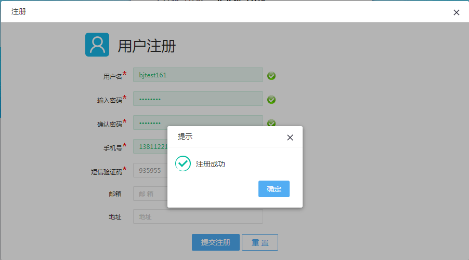Image resolution: width=469 pixels, height=260 pixels.
Task: Click the blue user avatar icon
Action: (x=97, y=45)
